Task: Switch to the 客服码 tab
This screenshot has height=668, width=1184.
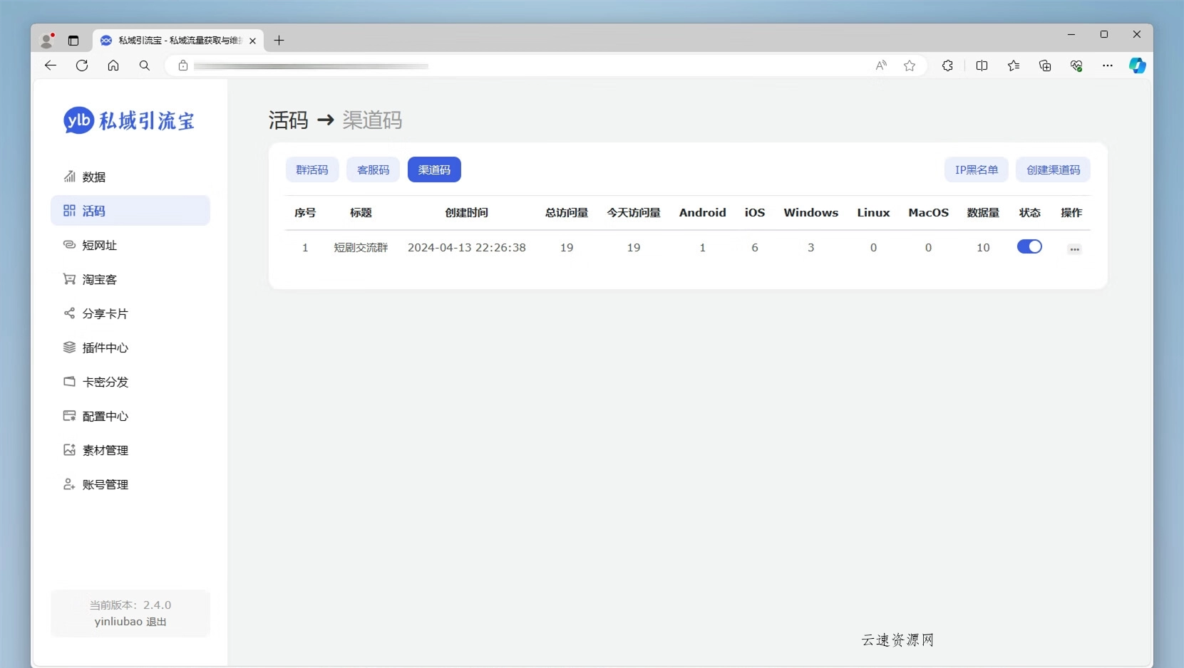Action: [373, 169]
